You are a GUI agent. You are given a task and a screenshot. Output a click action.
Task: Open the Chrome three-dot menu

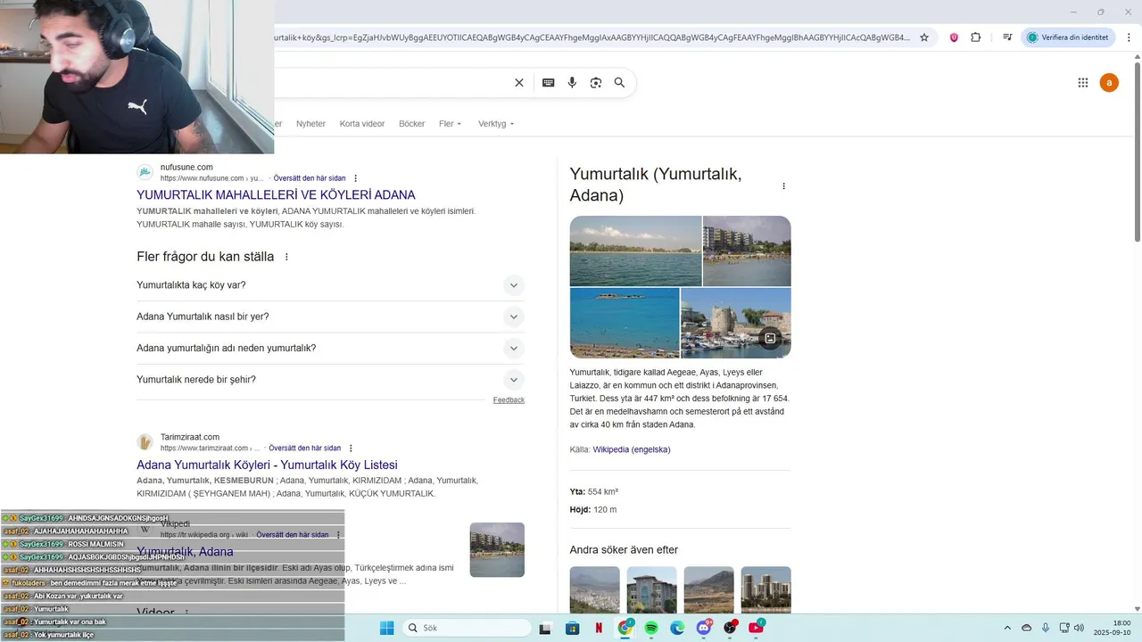pyautogui.click(x=1129, y=37)
